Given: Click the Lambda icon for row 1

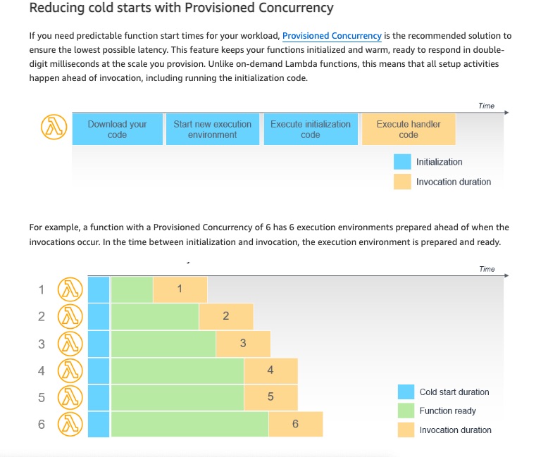Looking at the screenshot, I should point(70,289).
